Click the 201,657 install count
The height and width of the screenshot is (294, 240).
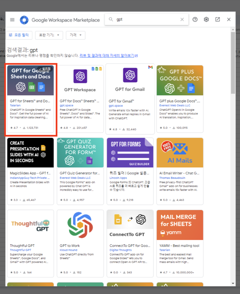point(82,128)
